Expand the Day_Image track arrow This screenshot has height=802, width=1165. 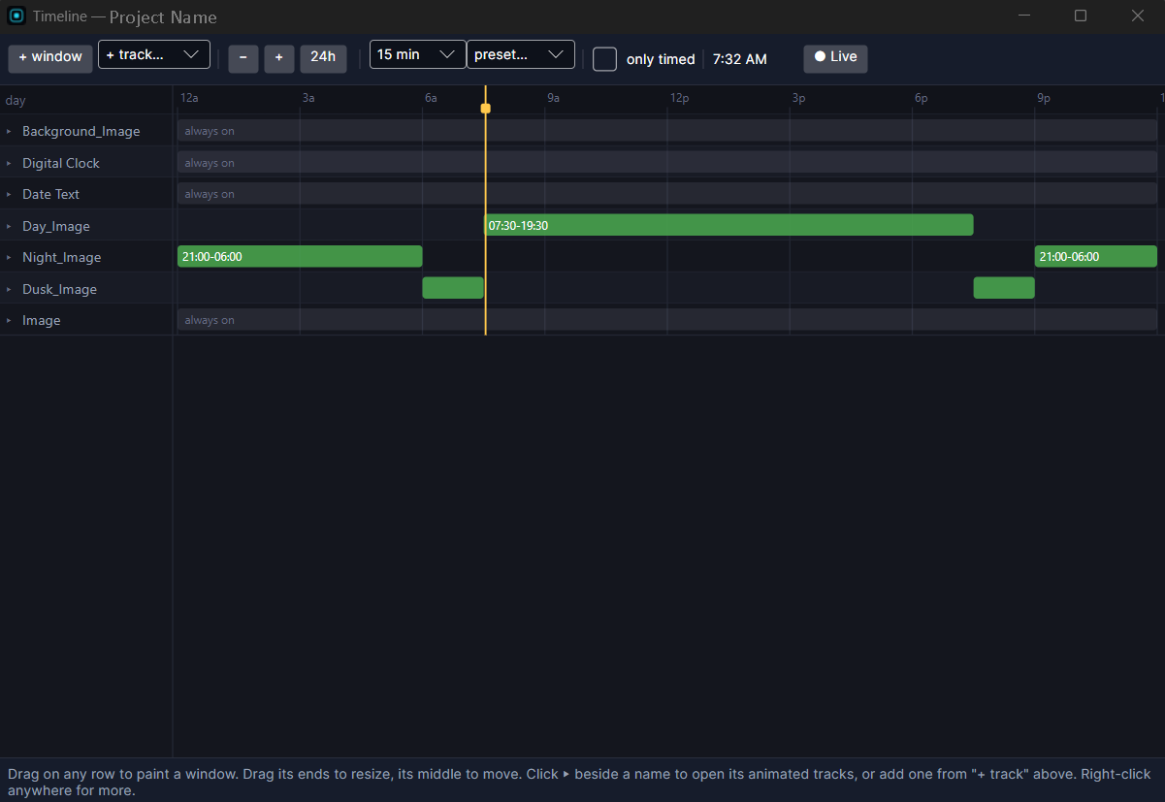pyautogui.click(x=9, y=226)
